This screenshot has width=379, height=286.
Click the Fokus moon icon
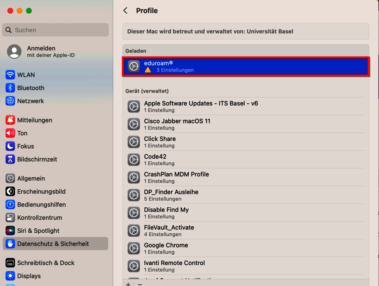click(10, 146)
